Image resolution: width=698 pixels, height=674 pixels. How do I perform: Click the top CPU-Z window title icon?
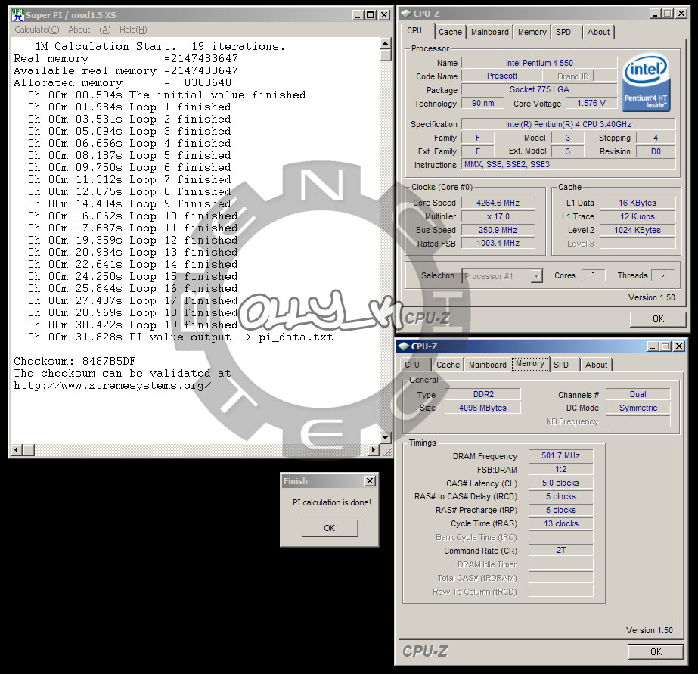tap(405, 14)
